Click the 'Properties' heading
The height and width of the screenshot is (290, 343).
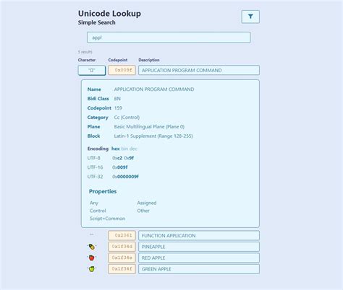click(103, 191)
